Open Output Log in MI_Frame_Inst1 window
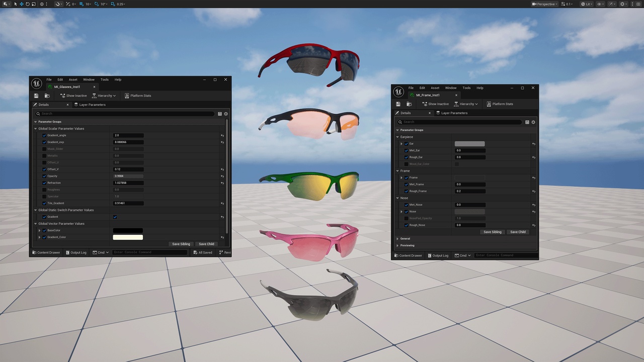644x362 pixels. pyautogui.click(x=438, y=255)
